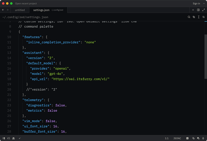Switch to the settings.json tab

pyautogui.click(x=48, y=10)
